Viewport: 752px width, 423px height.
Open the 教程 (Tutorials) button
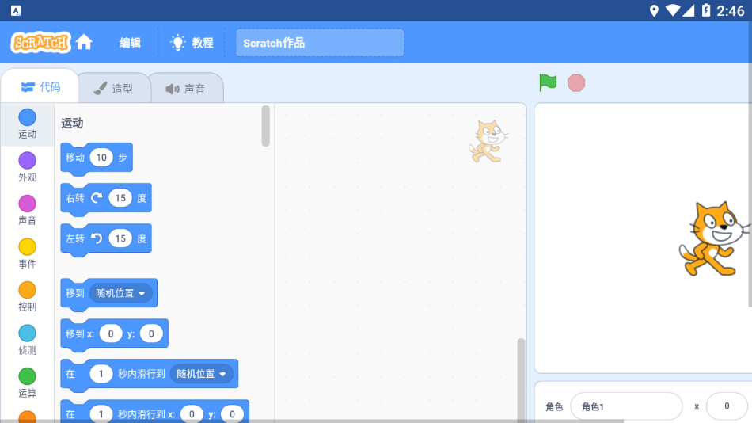[192, 43]
